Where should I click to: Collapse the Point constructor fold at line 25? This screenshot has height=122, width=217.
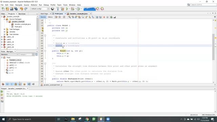pos(45,51)
